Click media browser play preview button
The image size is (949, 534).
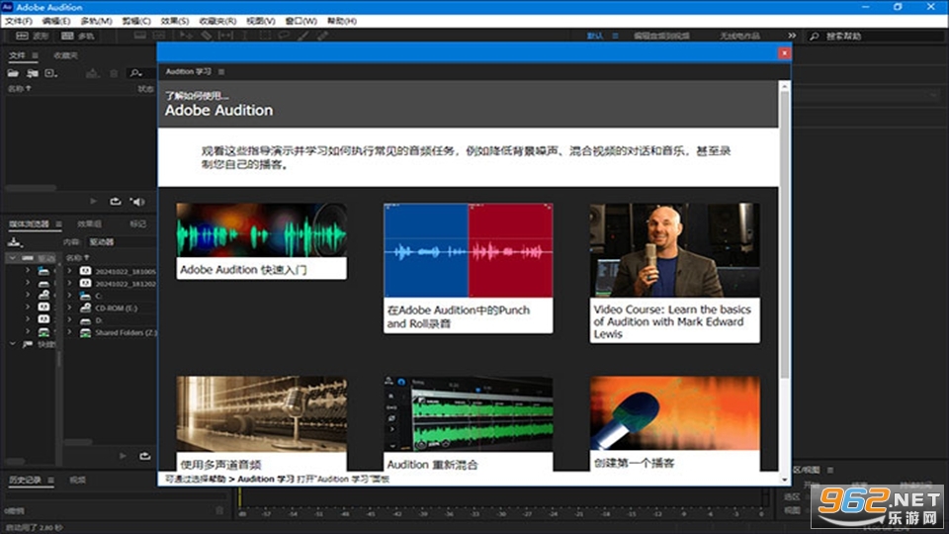[x=123, y=456]
